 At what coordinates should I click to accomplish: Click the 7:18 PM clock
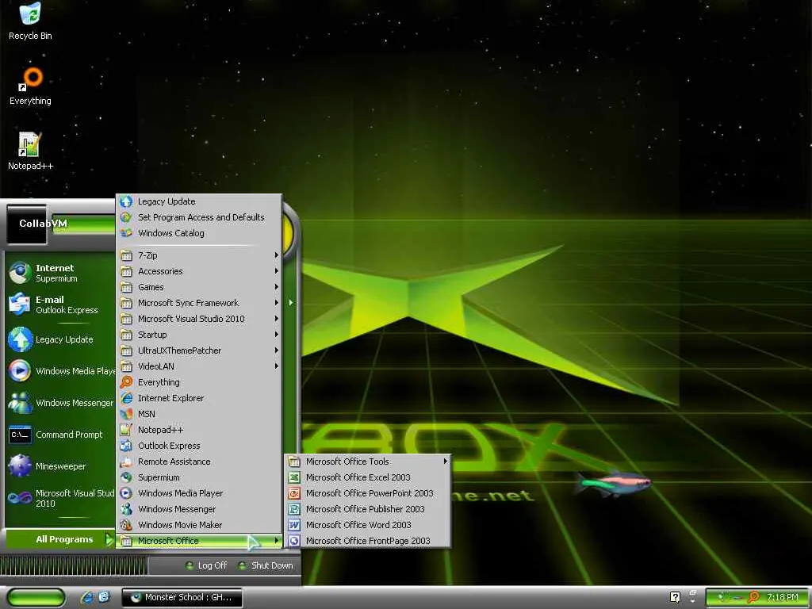point(783,598)
